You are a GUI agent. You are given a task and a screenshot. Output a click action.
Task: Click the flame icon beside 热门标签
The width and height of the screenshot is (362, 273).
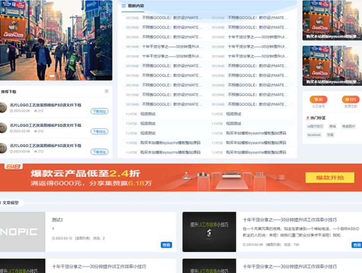click(x=308, y=118)
